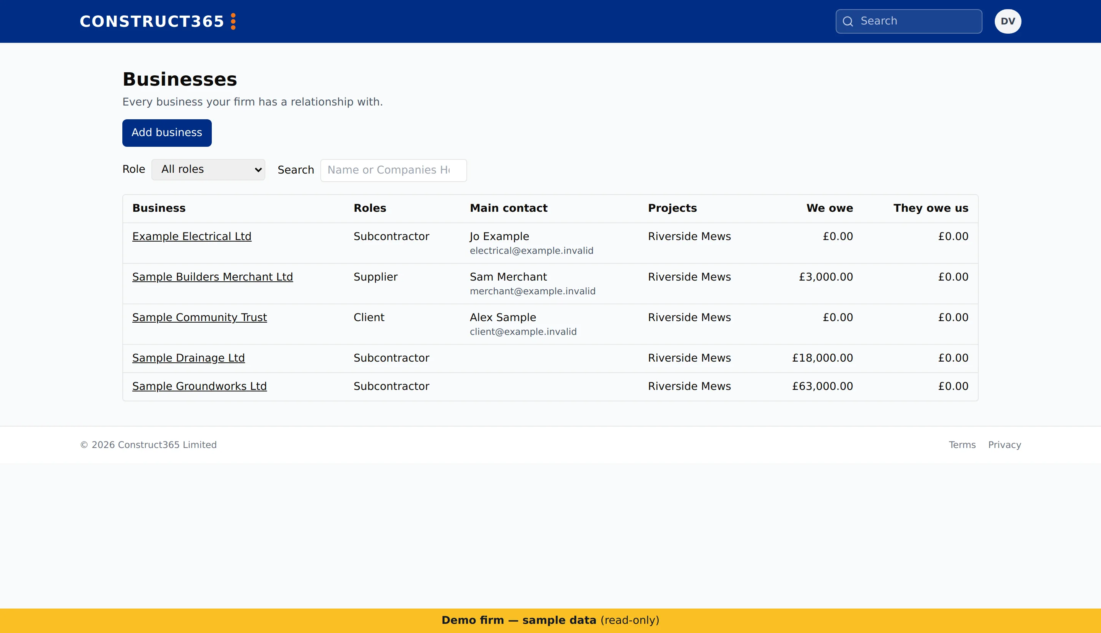Click the Main contact column header
This screenshot has height=633, width=1101.
point(508,208)
